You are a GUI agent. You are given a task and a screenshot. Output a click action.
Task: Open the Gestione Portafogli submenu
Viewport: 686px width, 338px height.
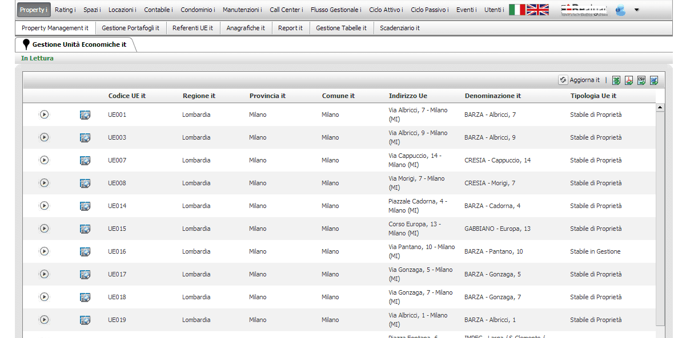click(x=130, y=28)
